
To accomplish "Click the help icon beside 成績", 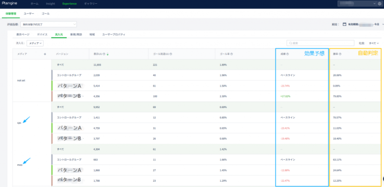I will 288,54.
